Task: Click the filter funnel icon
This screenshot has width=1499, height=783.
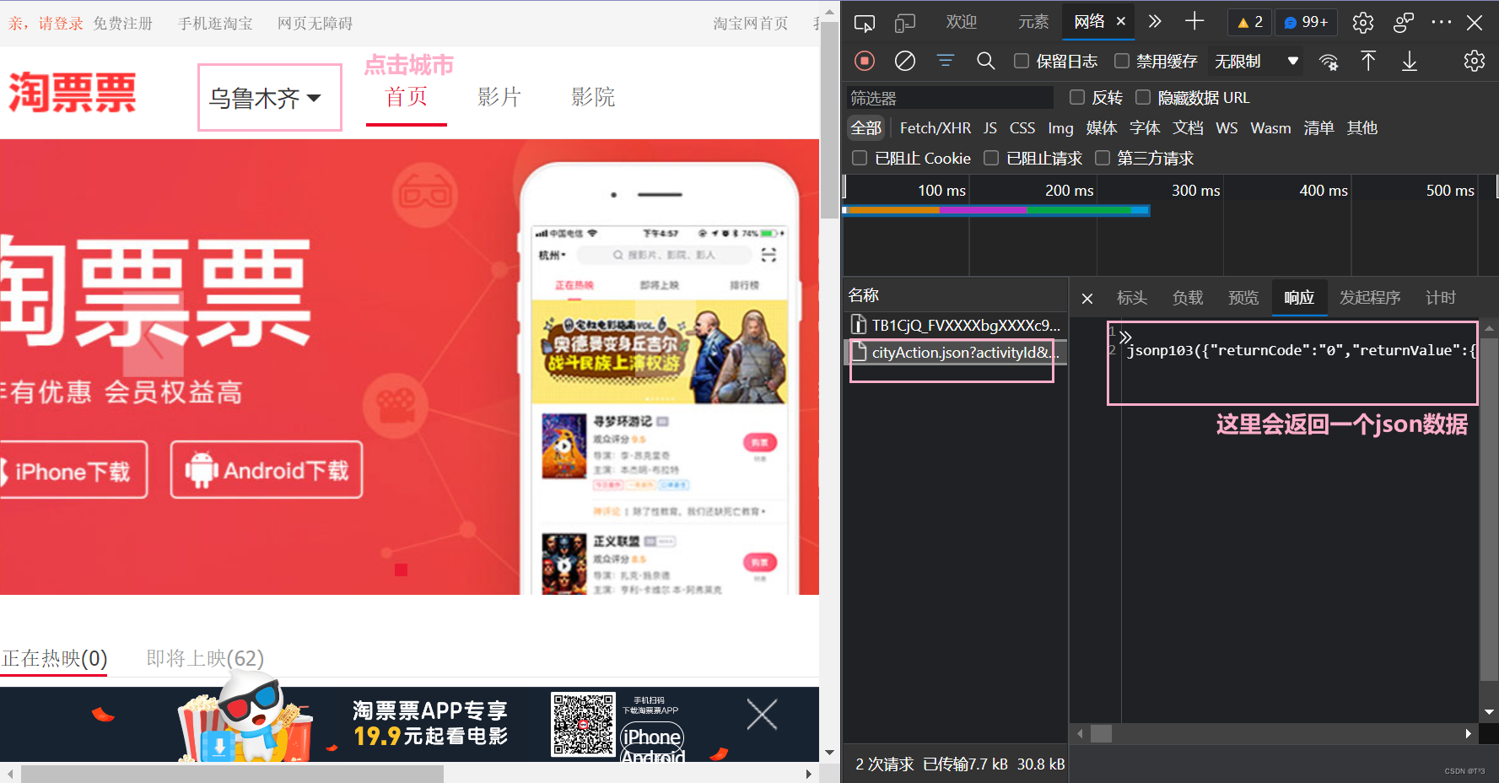Action: (945, 61)
